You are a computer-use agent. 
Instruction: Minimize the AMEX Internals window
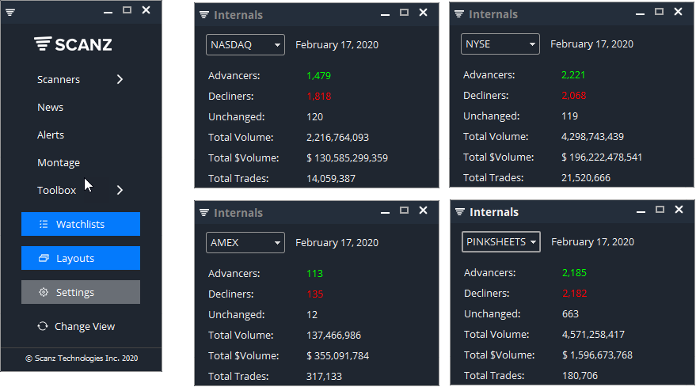point(385,213)
